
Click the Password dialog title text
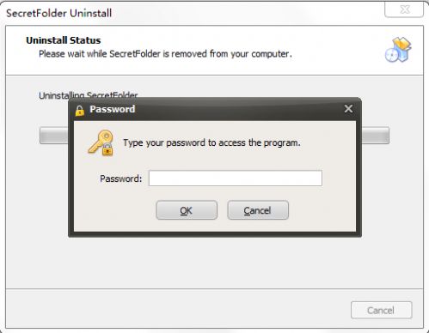pos(113,109)
